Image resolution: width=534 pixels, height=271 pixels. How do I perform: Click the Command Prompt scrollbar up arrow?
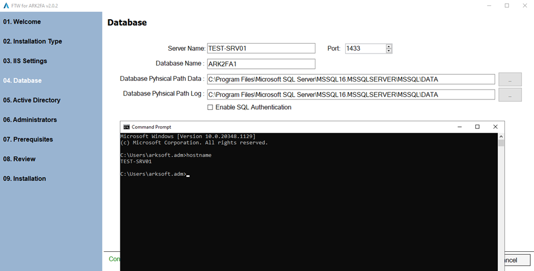(x=501, y=137)
